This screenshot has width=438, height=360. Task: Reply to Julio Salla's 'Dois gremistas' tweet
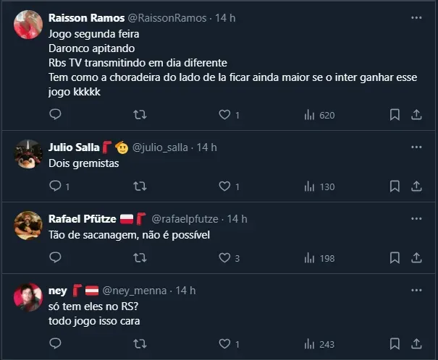tap(55, 187)
